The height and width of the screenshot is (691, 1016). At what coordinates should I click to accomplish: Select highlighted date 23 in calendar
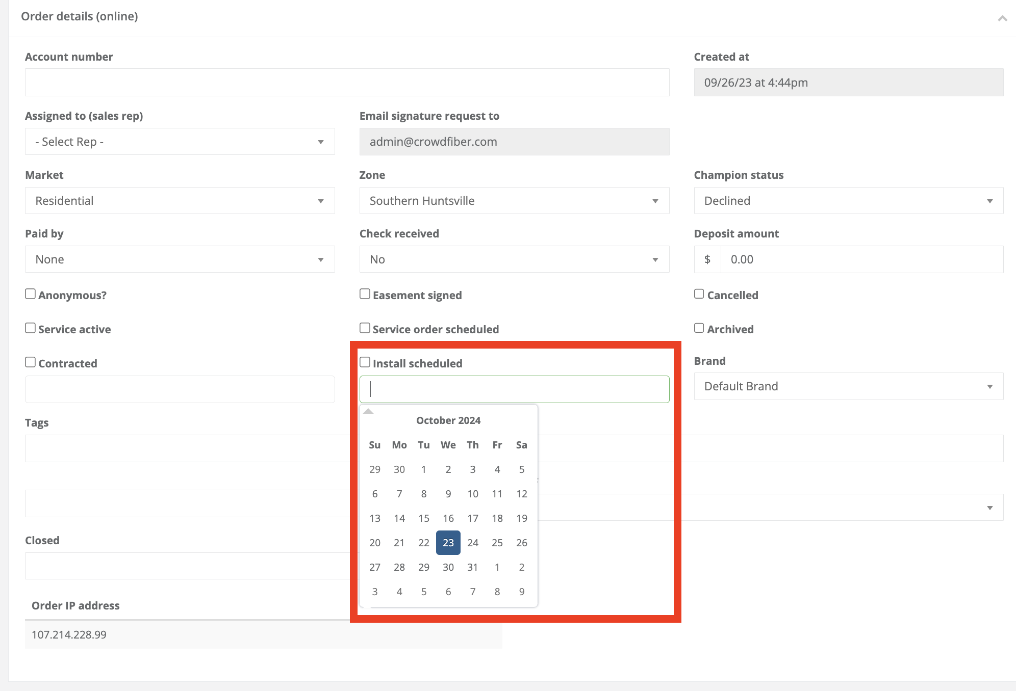click(448, 543)
